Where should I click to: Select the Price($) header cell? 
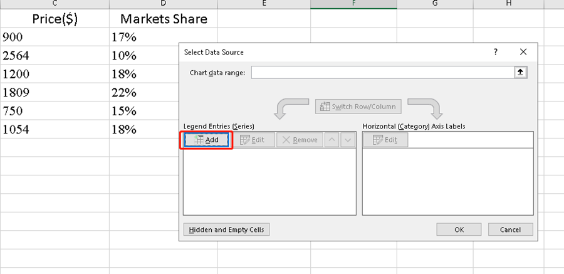[55, 18]
